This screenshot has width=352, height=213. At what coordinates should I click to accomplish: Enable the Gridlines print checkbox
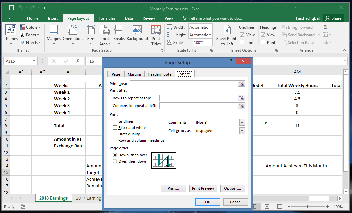pyautogui.click(x=114, y=121)
